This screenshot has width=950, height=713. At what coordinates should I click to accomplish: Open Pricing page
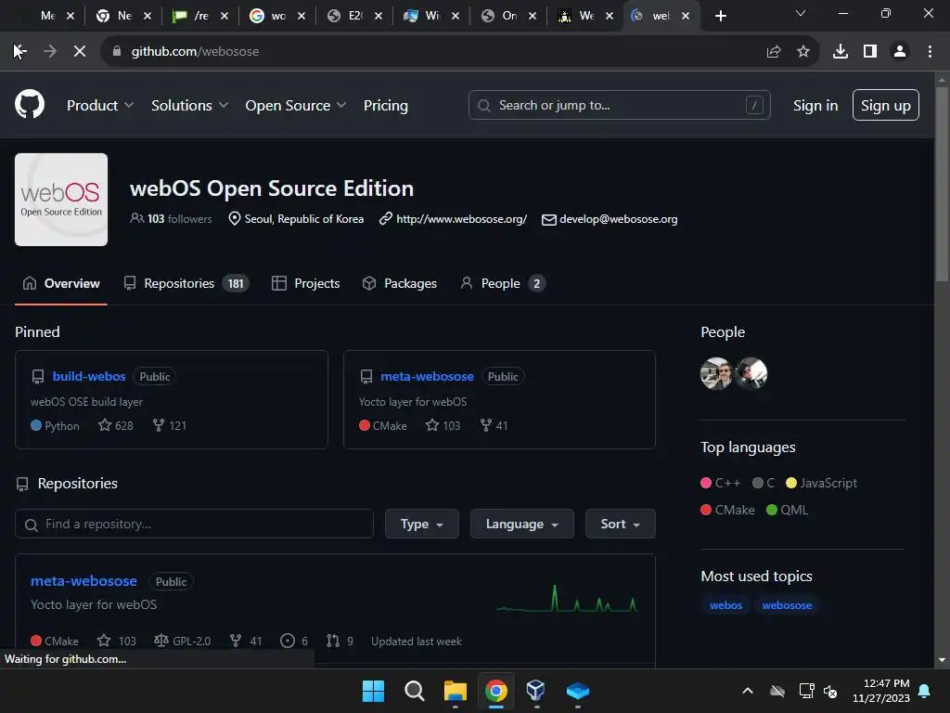[x=386, y=106]
